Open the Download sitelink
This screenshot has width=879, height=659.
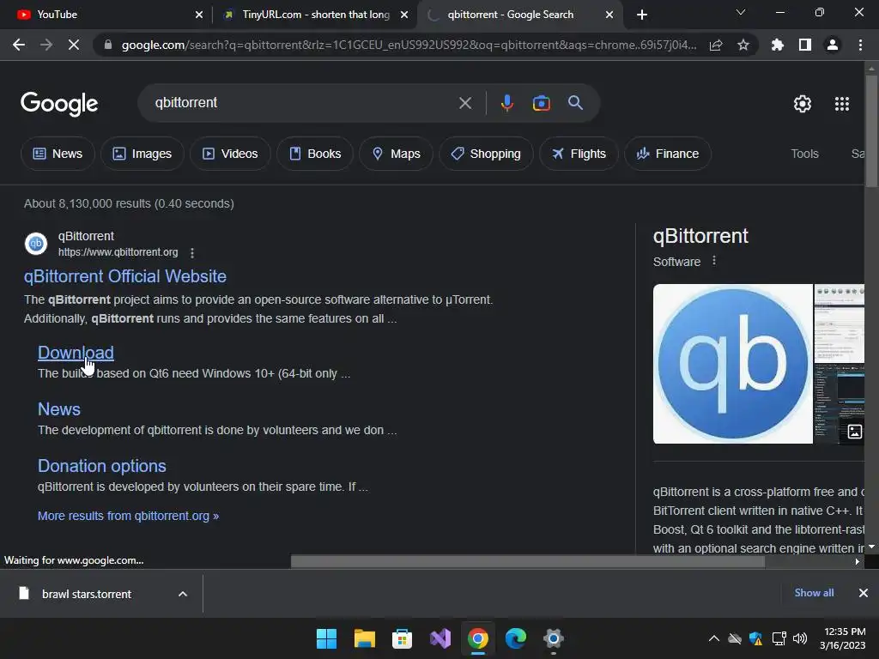[76, 353]
